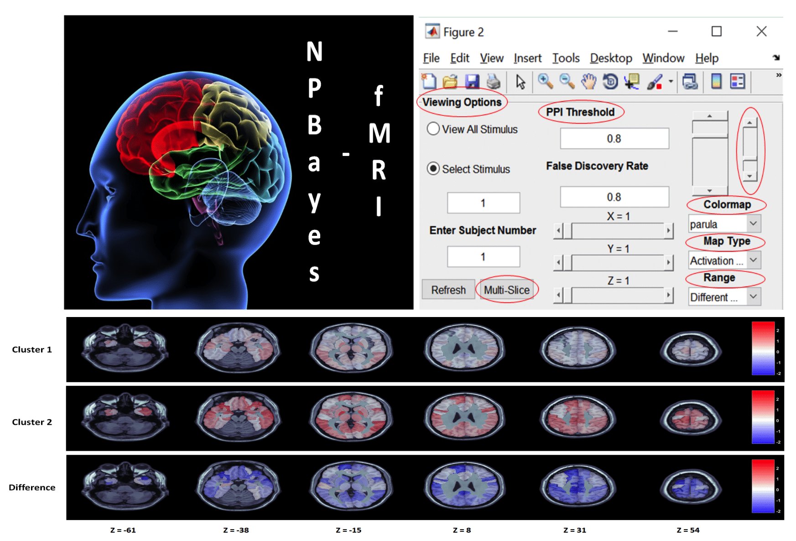Select the Select Stimulus radio button
The width and height of the screenshot is (796, 541).
click(x=433, y=169)
